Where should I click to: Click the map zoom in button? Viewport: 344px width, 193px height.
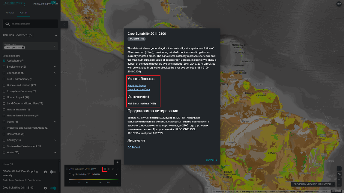(x=339, y=180)
